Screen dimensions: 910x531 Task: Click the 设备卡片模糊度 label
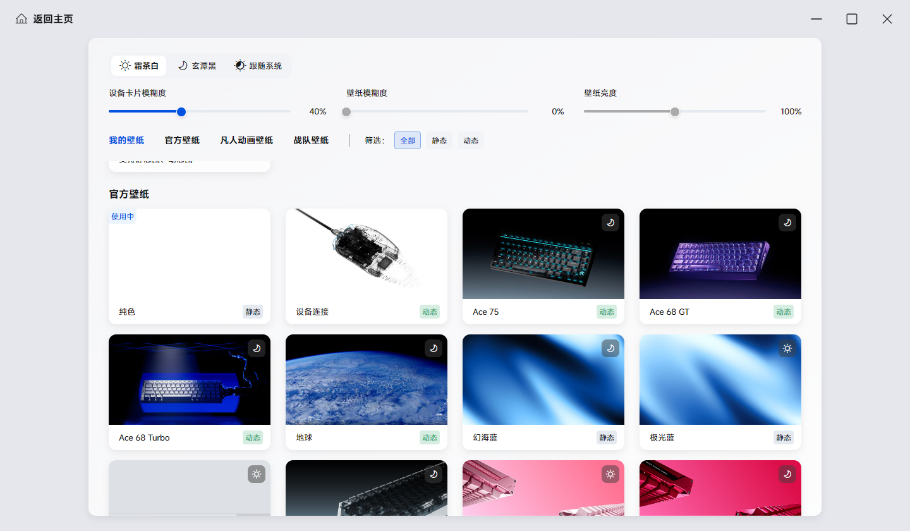click(x=137, y=93)
